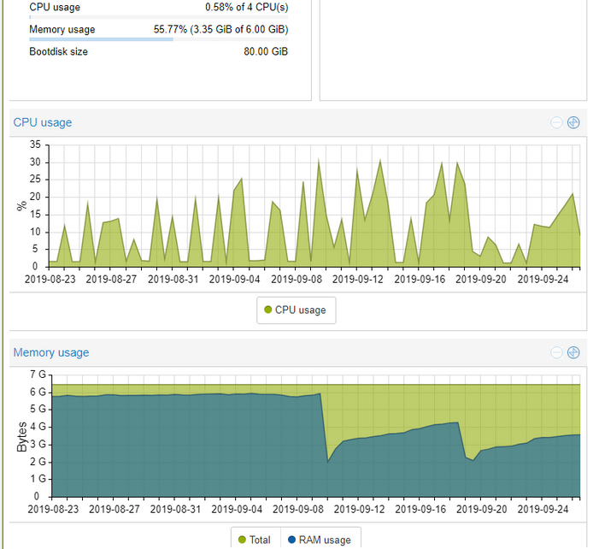Click undo zoom icon in CPU usage panel

coord(556,122)
